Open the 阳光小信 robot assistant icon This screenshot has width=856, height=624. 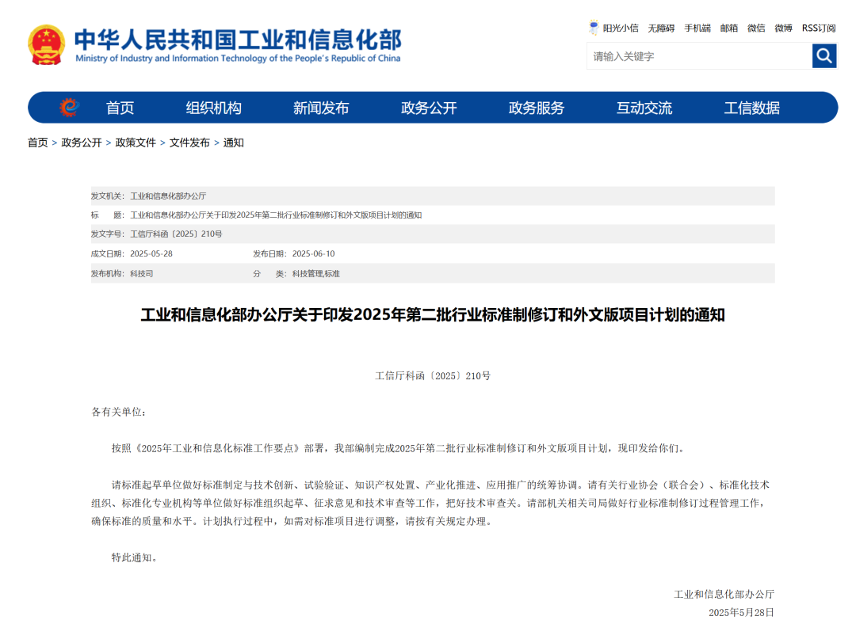(594, 27)
